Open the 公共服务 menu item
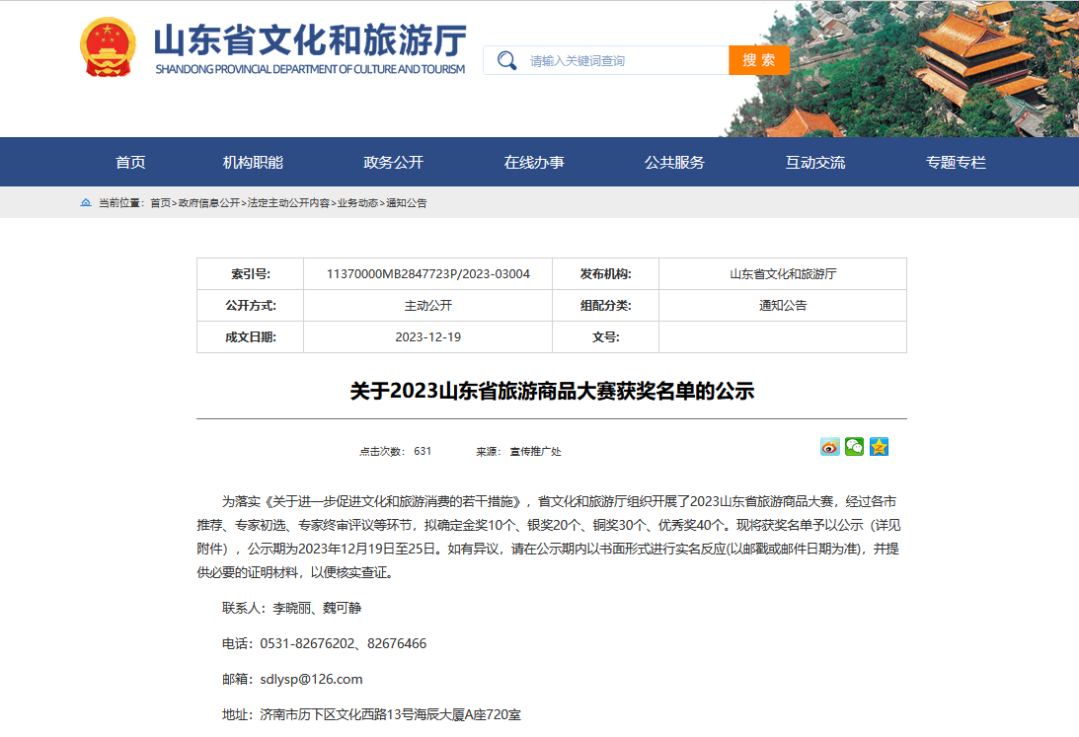 pyautogui.click(x=674, y=163)
